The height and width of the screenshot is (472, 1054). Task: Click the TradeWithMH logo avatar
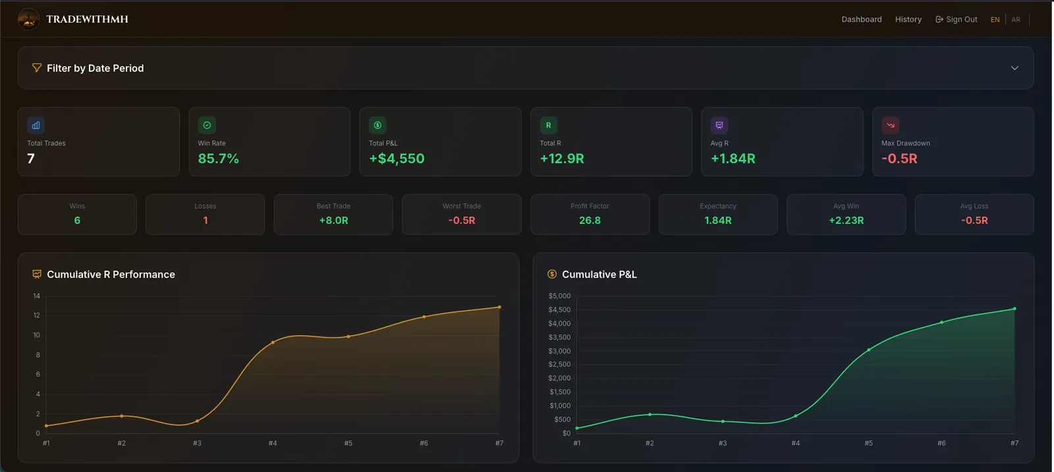pos(28,19)
